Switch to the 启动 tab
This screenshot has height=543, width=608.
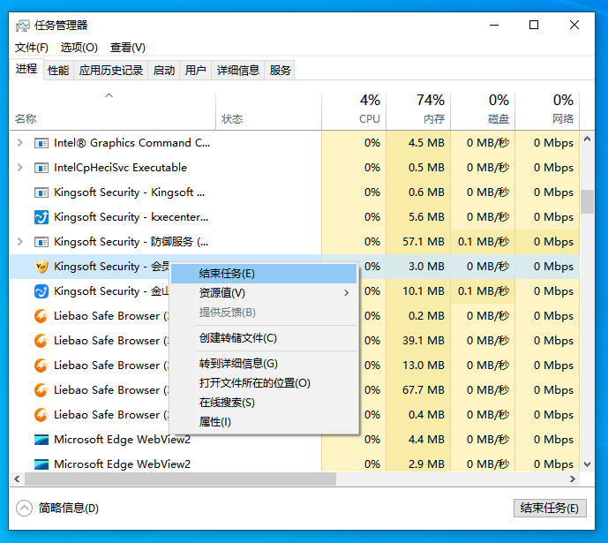163,71
